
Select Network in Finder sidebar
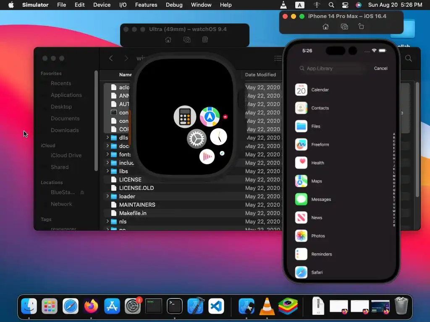(x=61, y=204)
